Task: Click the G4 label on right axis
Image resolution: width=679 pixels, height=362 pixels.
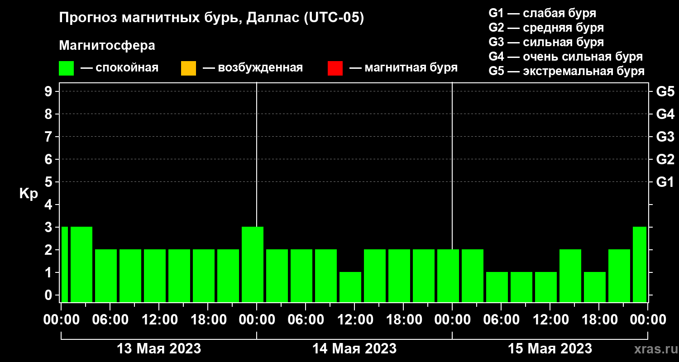Action: tap(665, 114)
